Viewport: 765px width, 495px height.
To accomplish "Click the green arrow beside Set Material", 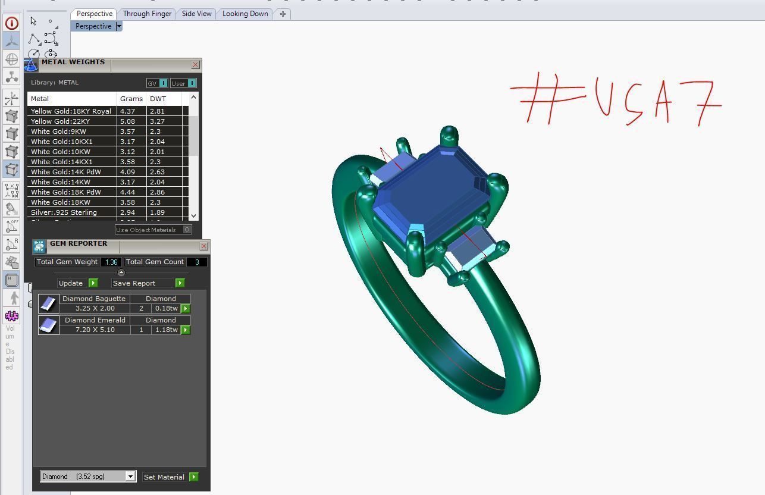I will pyautogui.click(x=194, y=477).
